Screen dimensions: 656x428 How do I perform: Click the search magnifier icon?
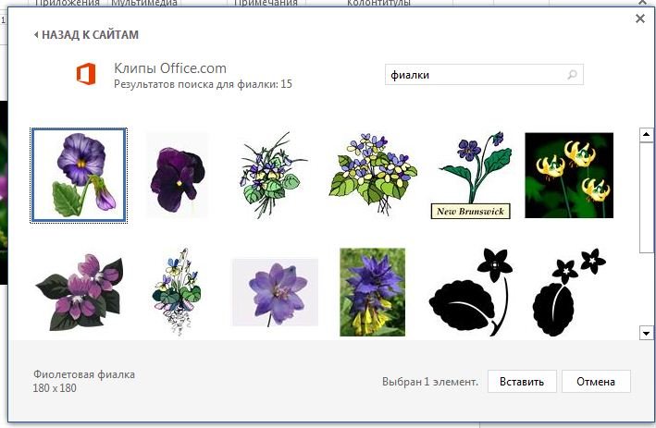pos(572,75)
